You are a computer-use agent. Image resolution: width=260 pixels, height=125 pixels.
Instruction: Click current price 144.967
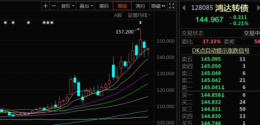[210, 20]
